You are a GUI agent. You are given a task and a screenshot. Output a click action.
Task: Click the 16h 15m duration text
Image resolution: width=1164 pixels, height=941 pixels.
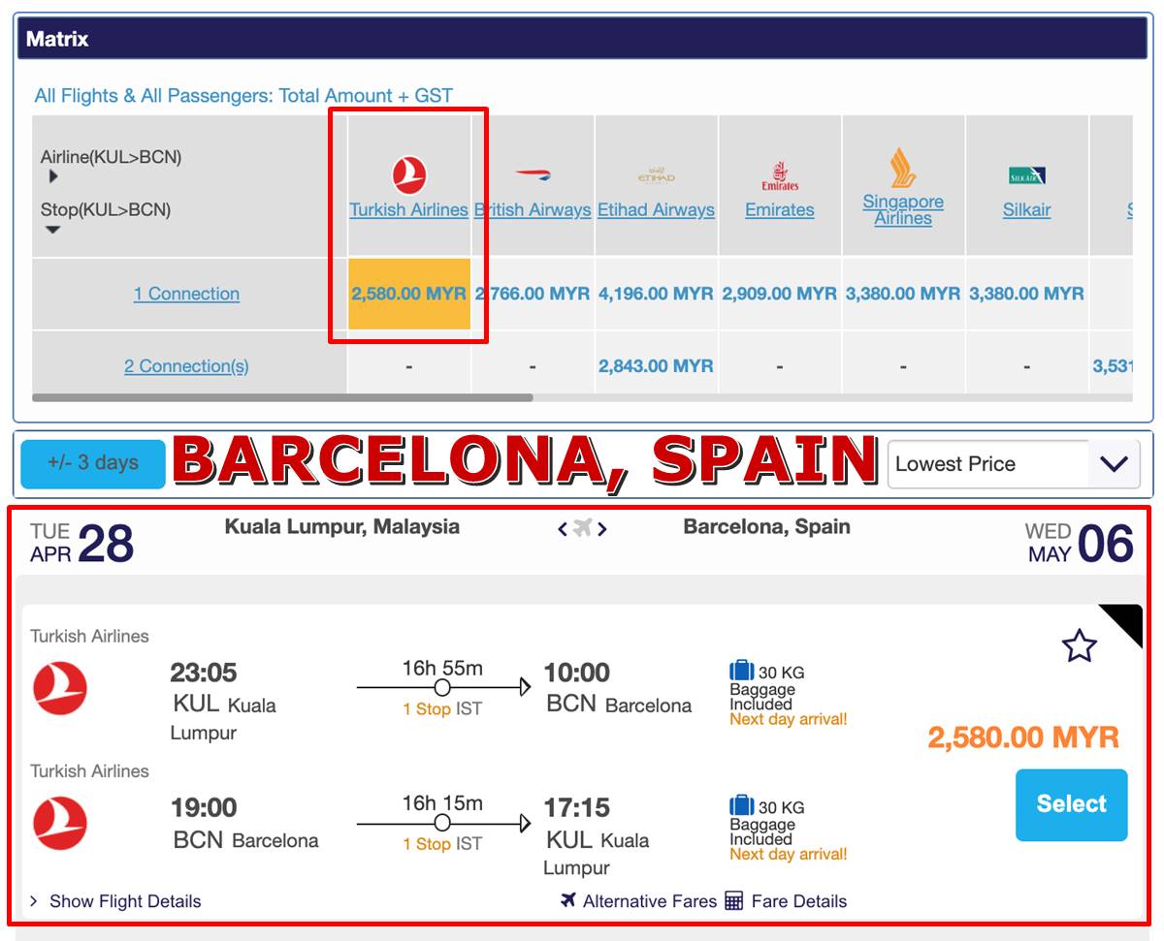[x=442, y=803]
